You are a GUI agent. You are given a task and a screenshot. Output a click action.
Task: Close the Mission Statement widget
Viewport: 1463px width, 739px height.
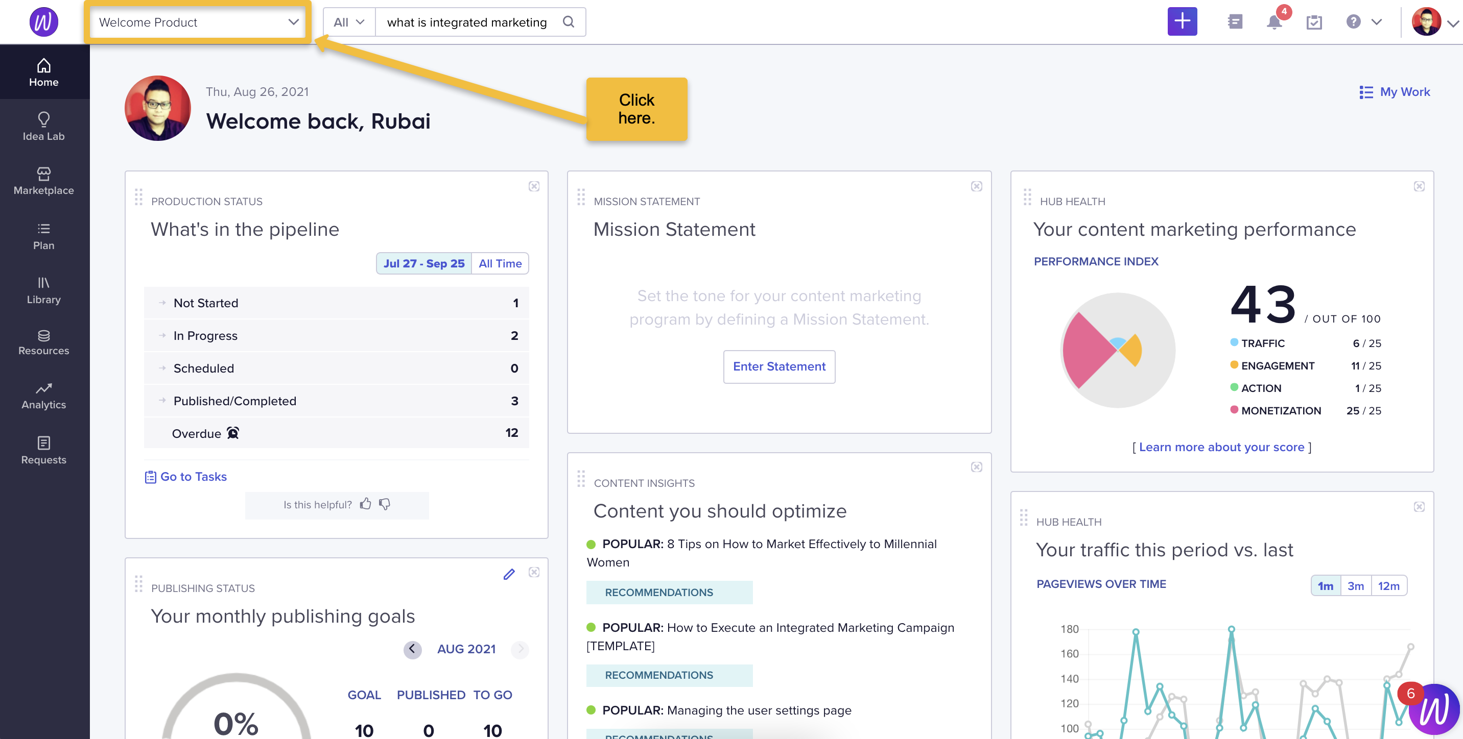tap(976, 186)
